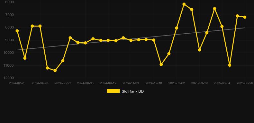This screenshot has height=123, width=254.
Task: Select the data point for 2024-11-03
Action: [131, 40]
